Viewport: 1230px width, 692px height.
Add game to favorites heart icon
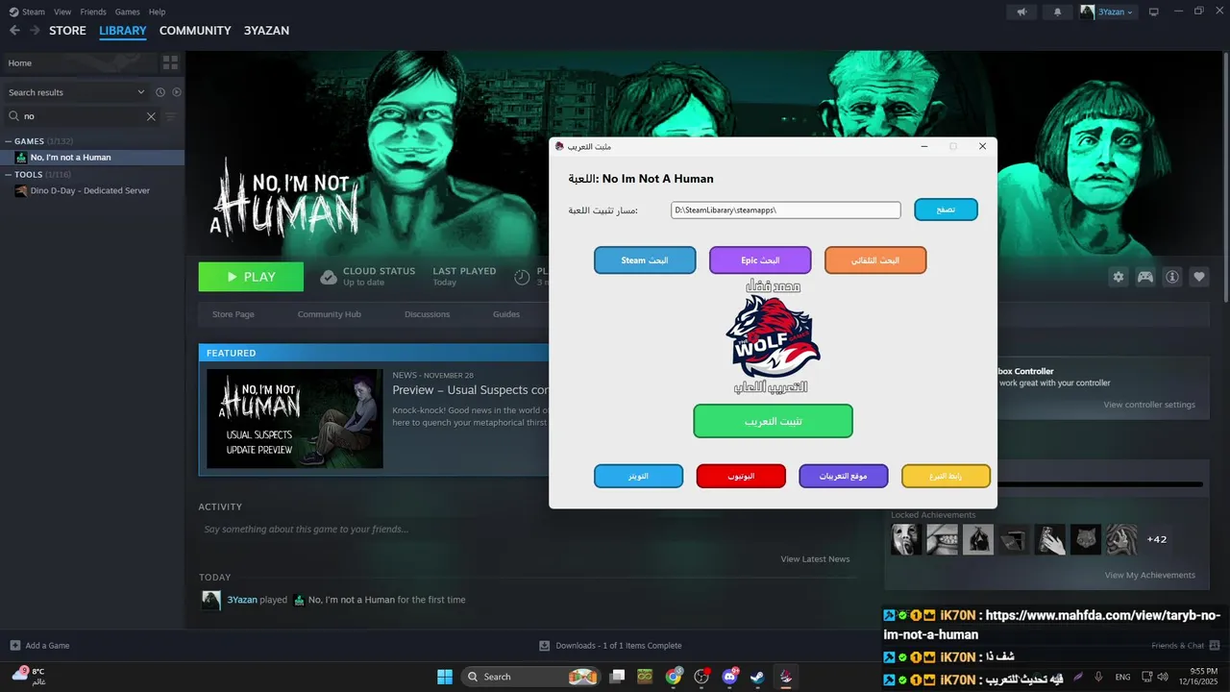pyautogui.click(x=1199, y=277)
